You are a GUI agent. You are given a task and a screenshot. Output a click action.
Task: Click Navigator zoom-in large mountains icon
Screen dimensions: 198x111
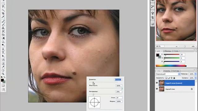pyautogui.click(x=193, y=46)
